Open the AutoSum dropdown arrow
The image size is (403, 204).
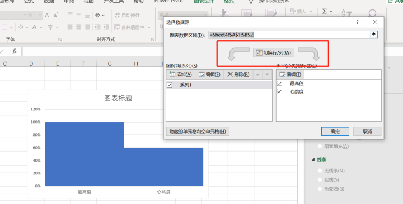point(331,12)
